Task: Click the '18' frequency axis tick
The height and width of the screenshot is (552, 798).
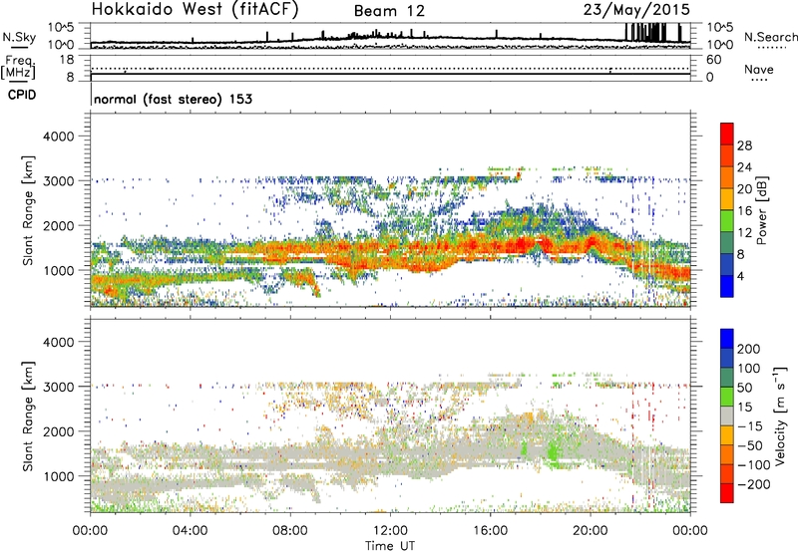Action: [x=67, y=60]
